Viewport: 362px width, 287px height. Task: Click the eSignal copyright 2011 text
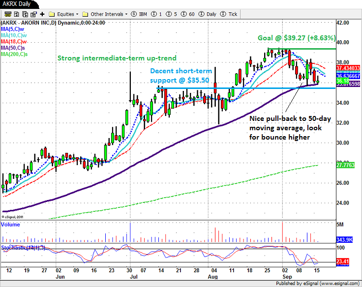[x=12, y=217]
